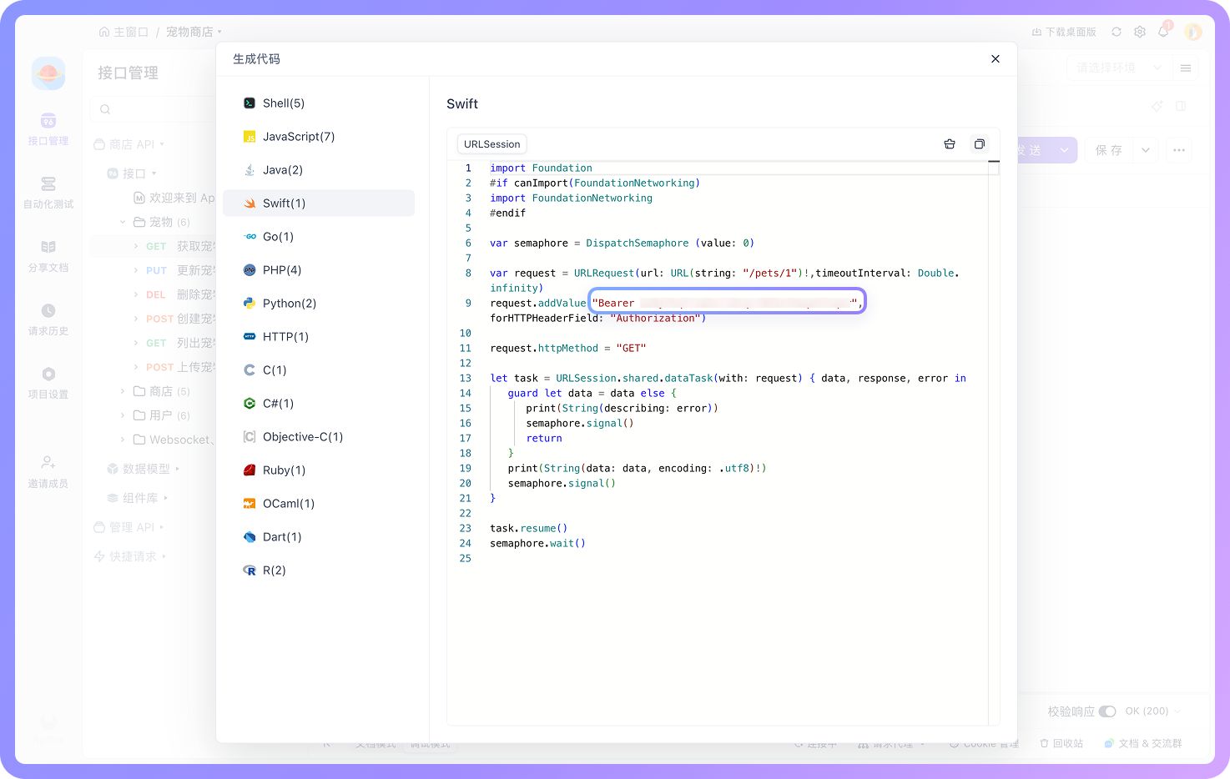
Task: Click the R language icon
Action: coord(250,570)
